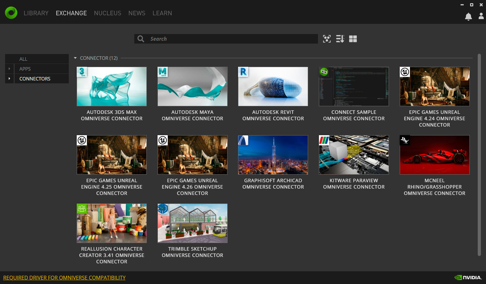Click the focus/scan icon beside search
486x284 pixels.
[x=327, y=39]
